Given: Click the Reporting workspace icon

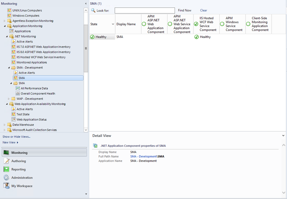Looking at the screenshot, I should click(6, 169).
